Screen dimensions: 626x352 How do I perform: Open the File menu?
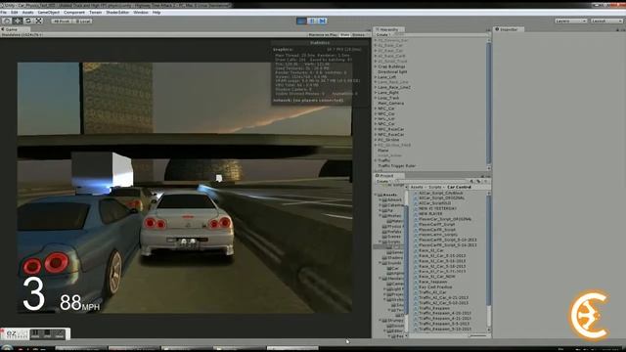point(4,13)
